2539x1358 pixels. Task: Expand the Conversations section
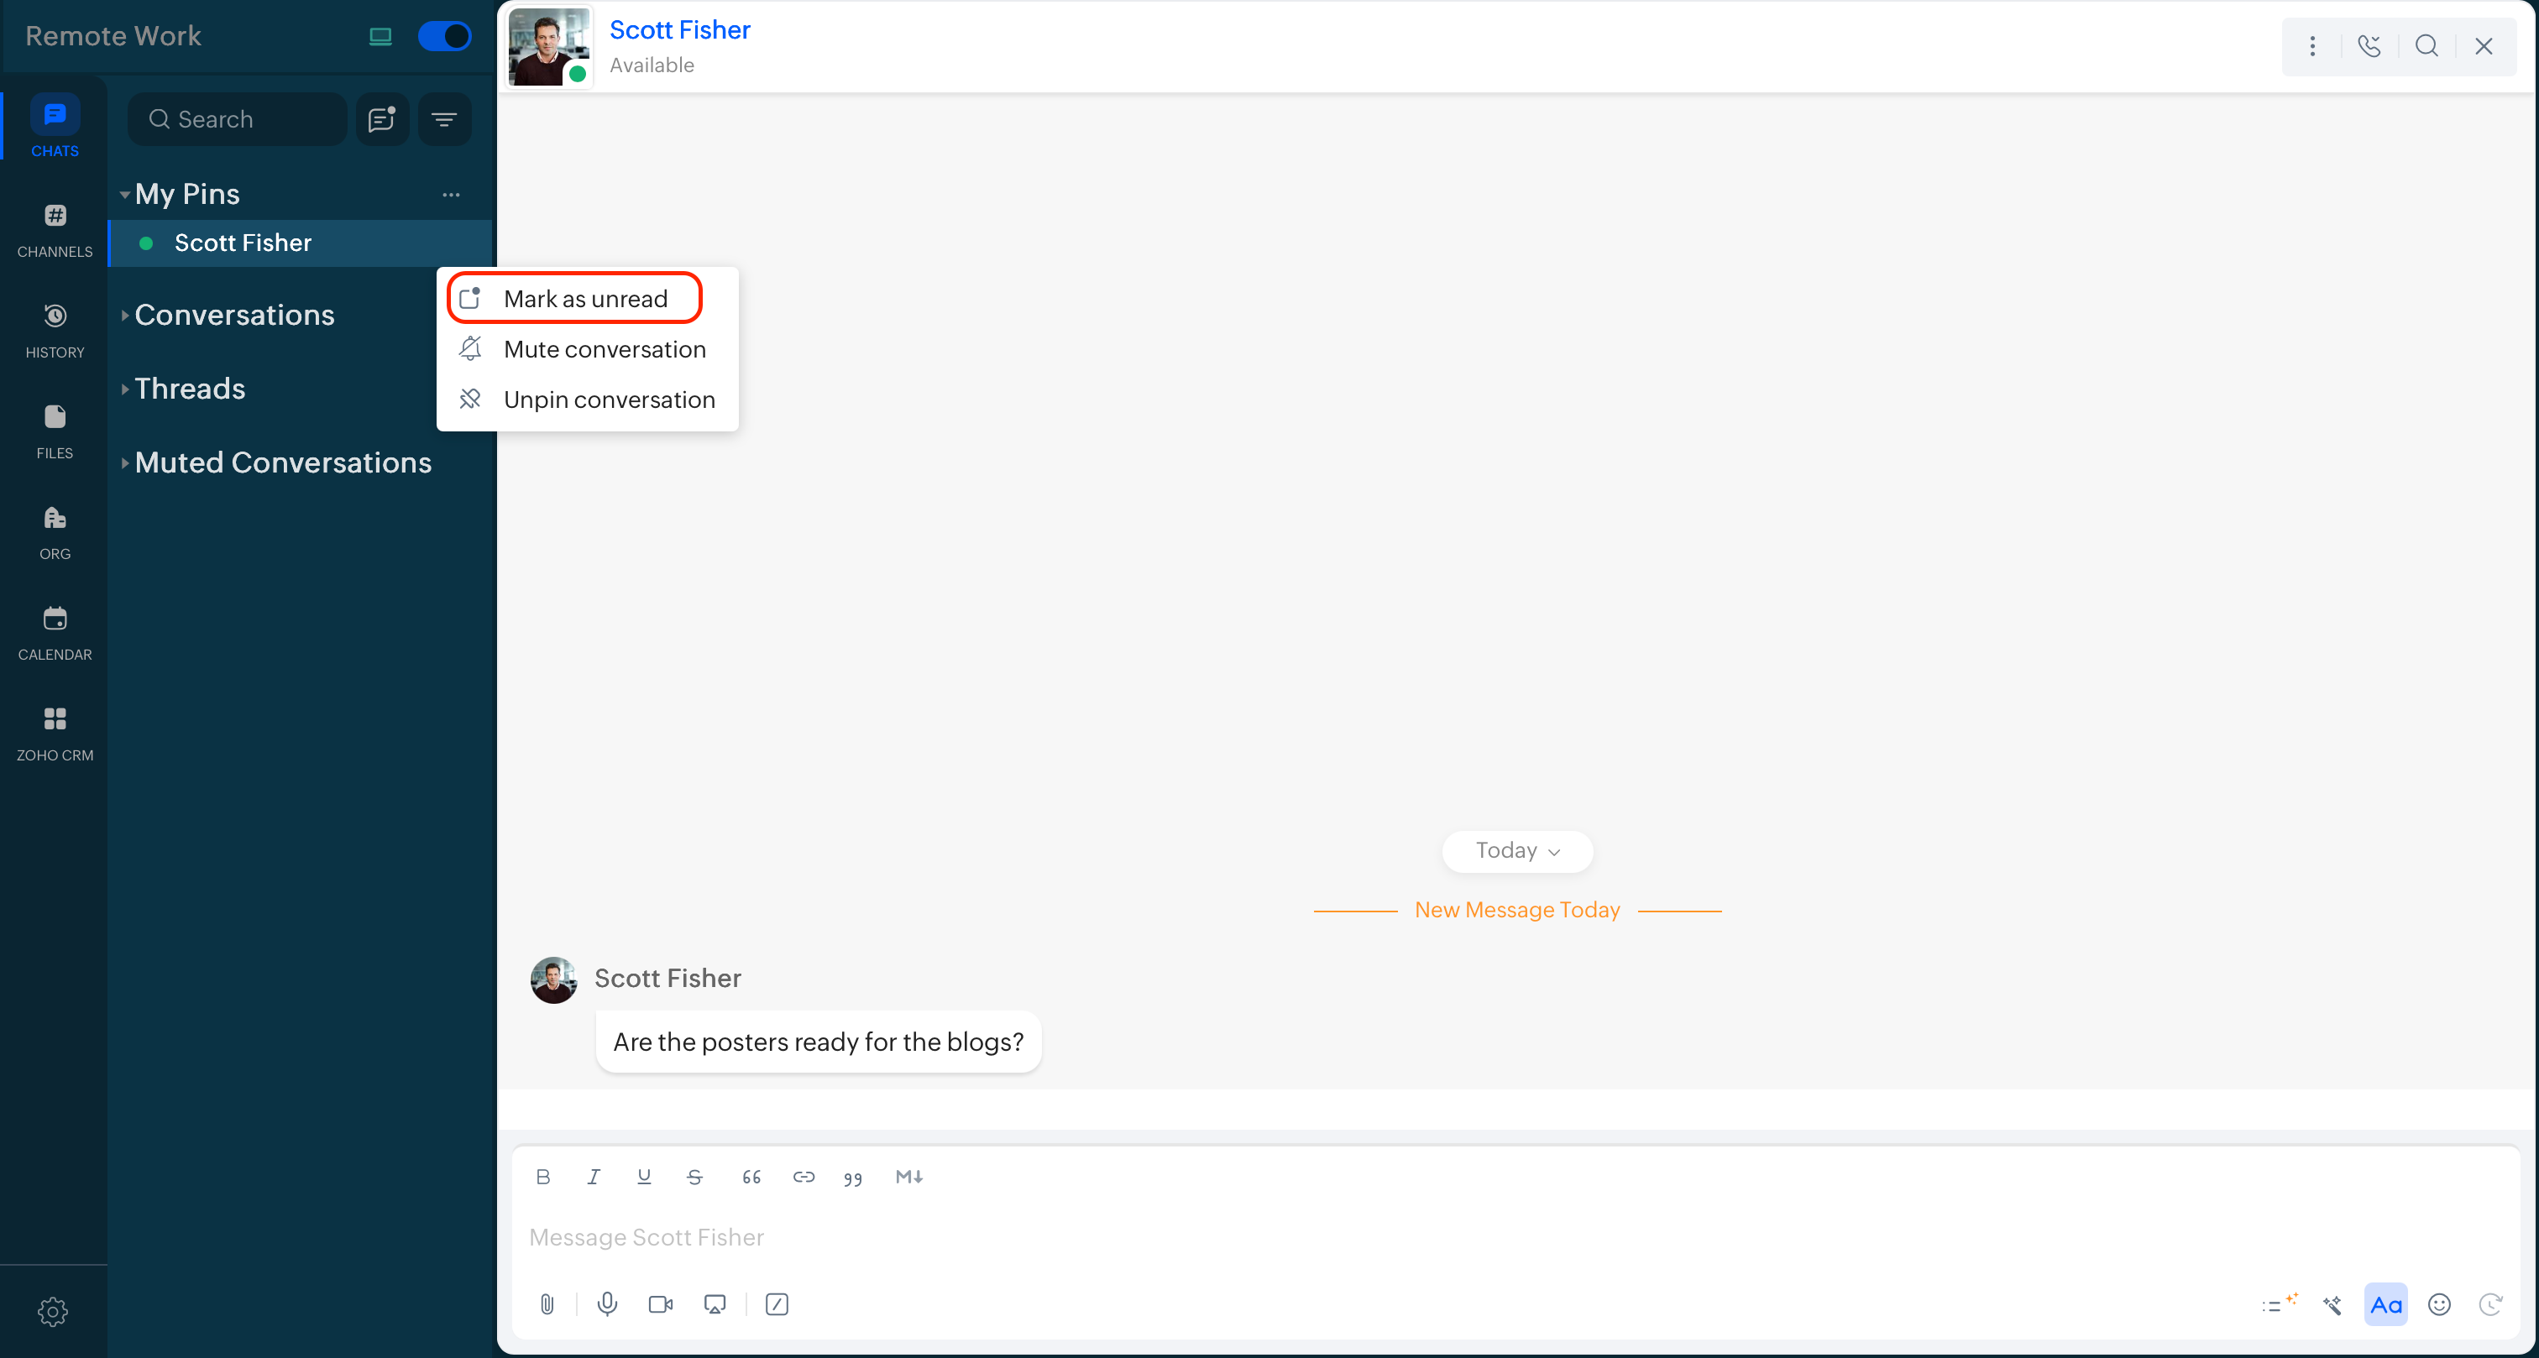(x=234, y=316)
